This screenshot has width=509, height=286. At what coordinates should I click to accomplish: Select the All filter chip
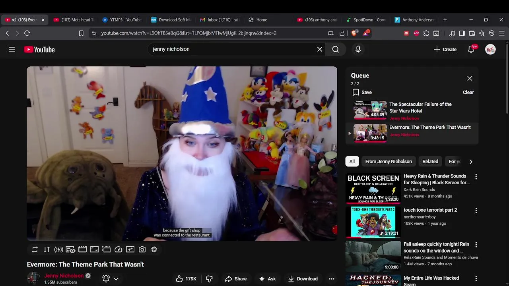tap(352, 162)
